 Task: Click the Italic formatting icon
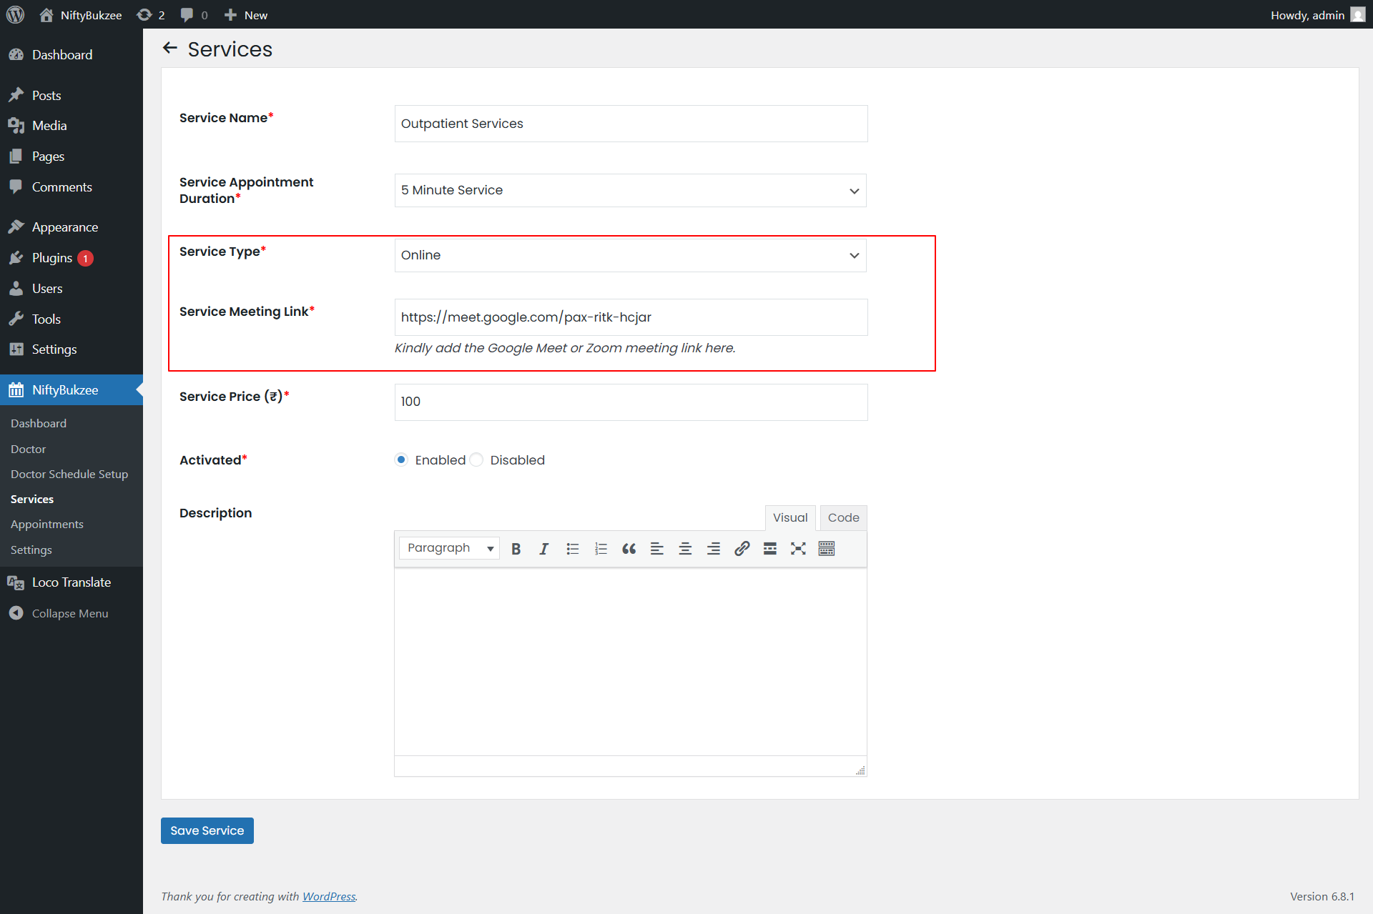click(543, 549)
